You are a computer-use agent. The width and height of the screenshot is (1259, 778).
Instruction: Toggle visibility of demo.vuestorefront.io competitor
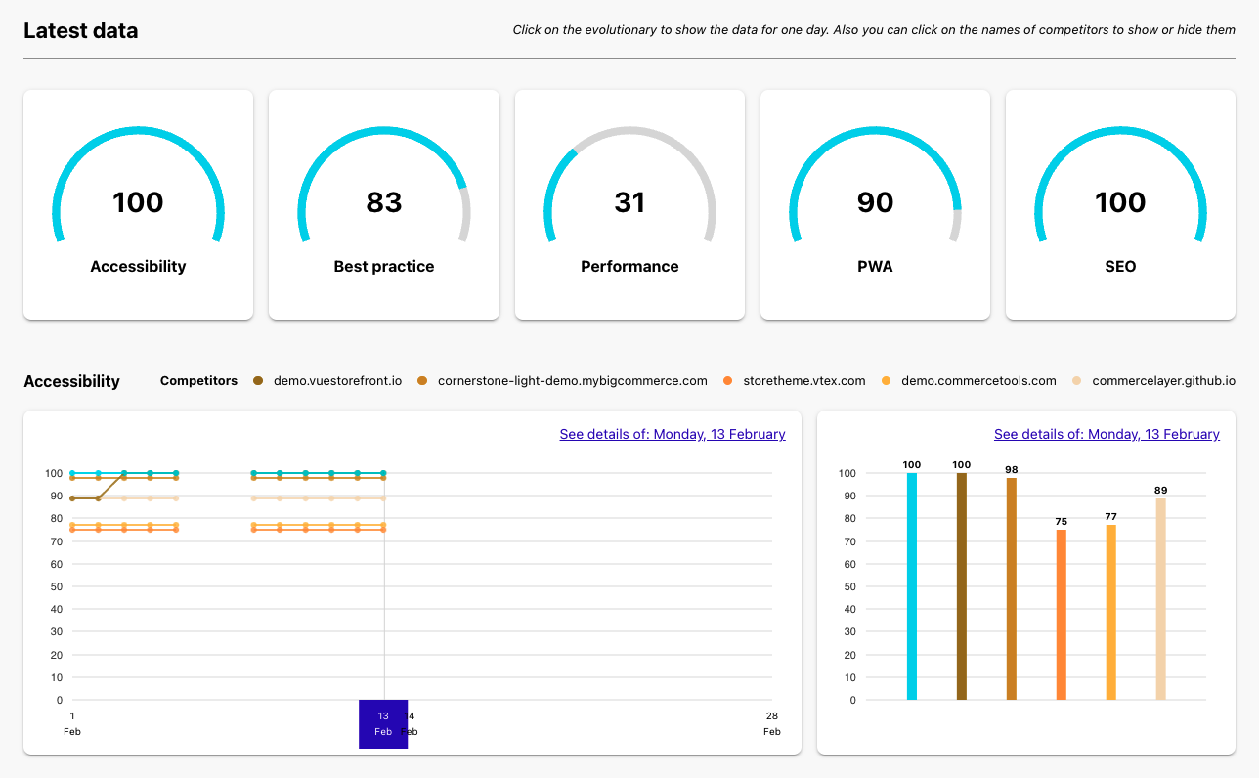coord(327,381)
